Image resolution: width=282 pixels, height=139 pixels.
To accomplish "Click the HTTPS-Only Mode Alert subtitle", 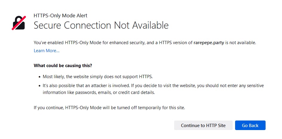I will pyautogui.click(x=60, y=16).
